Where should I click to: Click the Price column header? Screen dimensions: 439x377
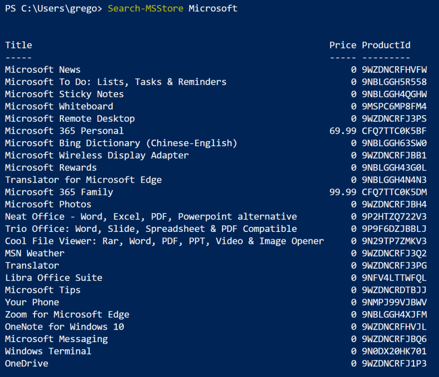pyautogui.click(x=343, y=45)
